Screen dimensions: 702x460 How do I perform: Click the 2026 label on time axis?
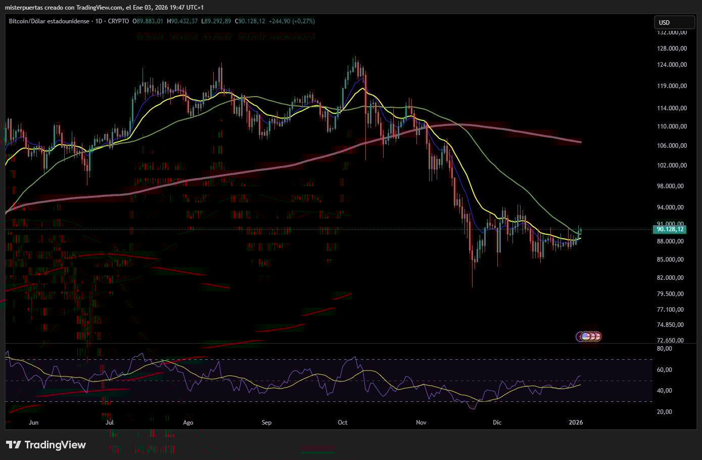(x=576, y=423)
